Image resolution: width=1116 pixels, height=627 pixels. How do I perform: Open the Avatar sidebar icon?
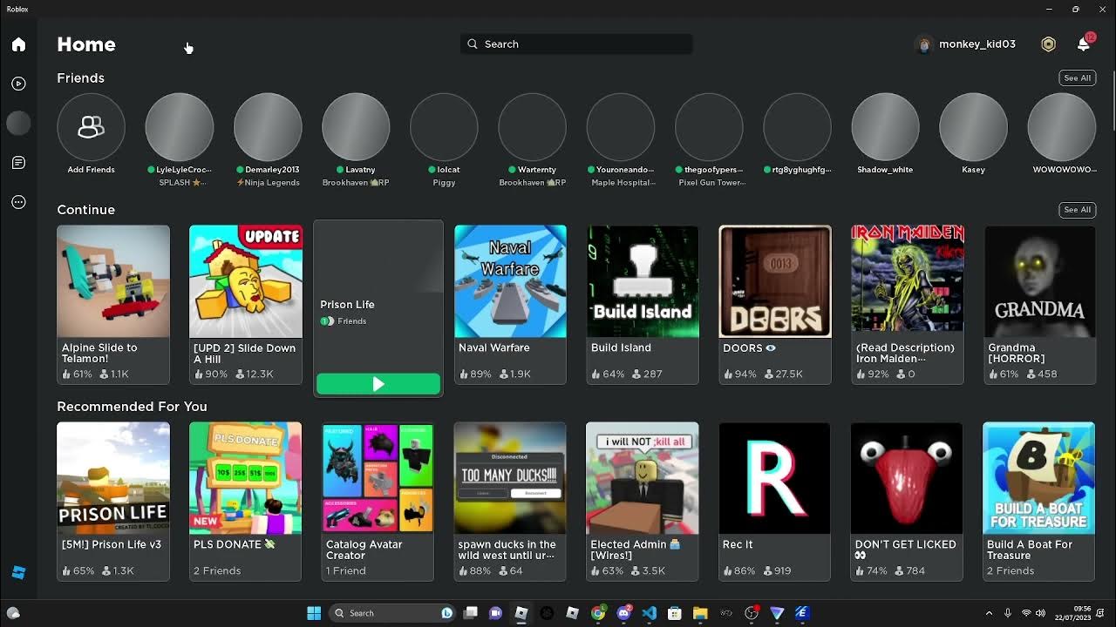pos(18,123)
